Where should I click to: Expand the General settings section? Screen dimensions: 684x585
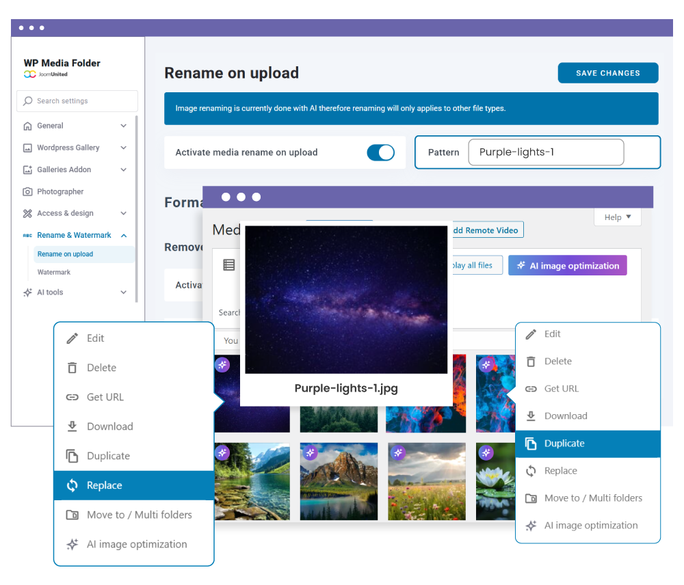(x=124, y=126)
